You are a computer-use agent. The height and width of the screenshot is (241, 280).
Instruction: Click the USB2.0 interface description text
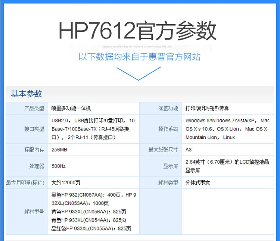coord(93,129)
